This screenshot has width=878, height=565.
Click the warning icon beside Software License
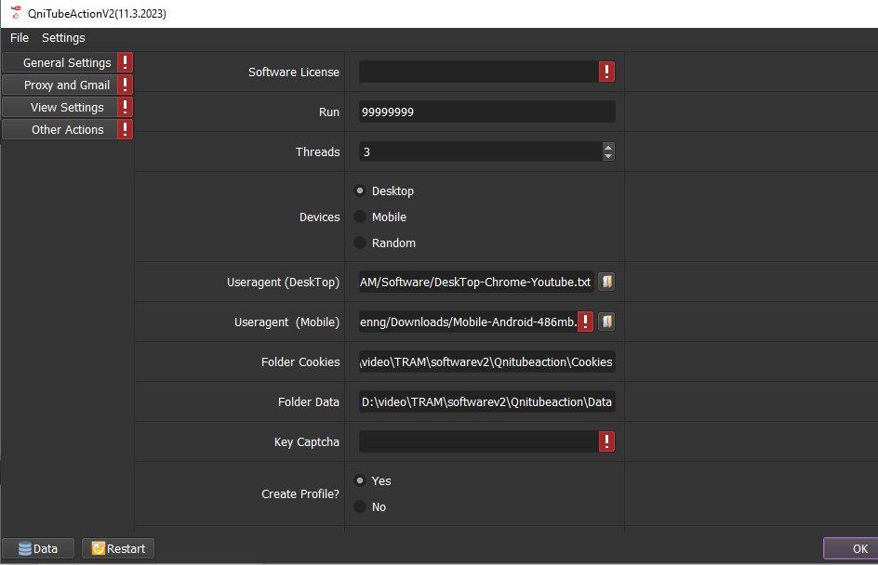pyautogui.click(x=606, y=72)
